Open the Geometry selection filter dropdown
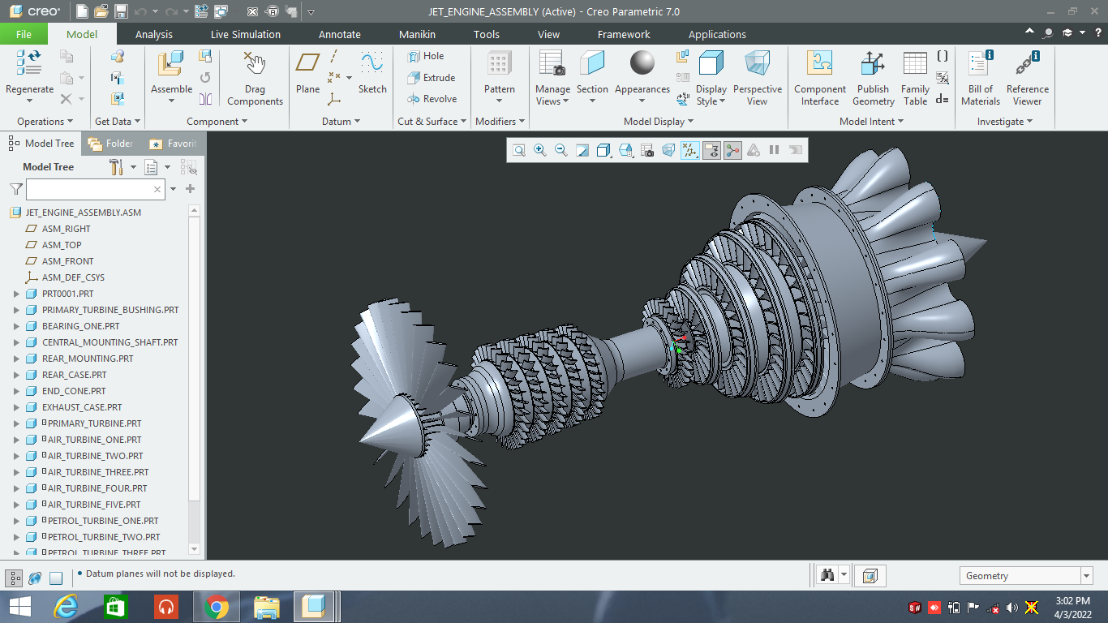This screenshot has height=623, width=1108. (1026, 576)
